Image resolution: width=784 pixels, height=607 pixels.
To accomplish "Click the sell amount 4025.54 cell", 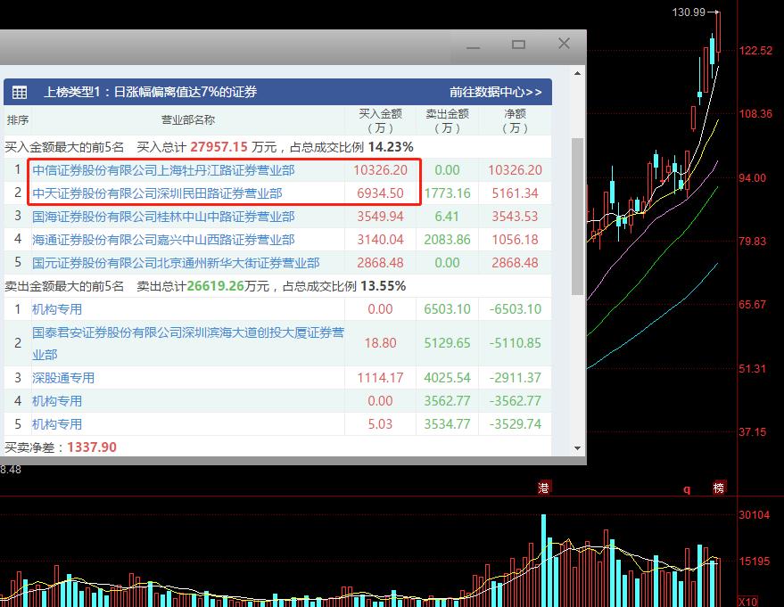I will [448, 378].
